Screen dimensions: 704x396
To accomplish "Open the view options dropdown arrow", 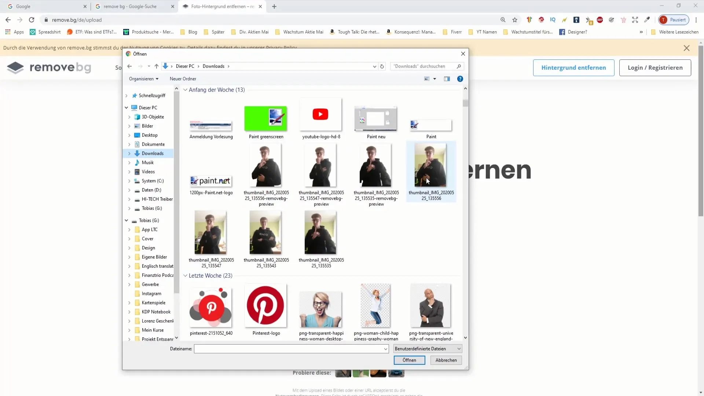I will (x=435, y=79).
